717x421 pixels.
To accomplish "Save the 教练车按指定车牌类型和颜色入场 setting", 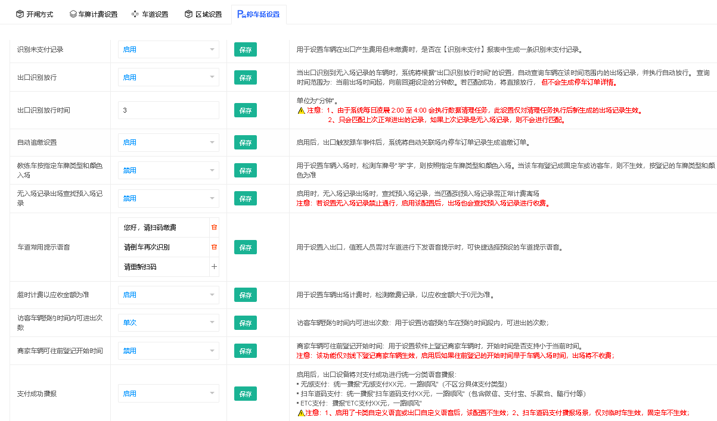I will (246, 170).
